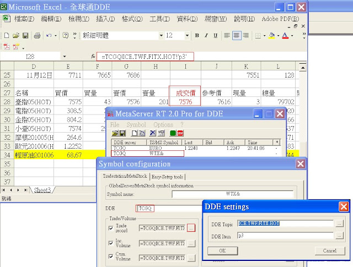The height and width of the screenshot is (267, 353).
Task: Click the copy symbol icon in MetaServer
Action: coord(141,133)
